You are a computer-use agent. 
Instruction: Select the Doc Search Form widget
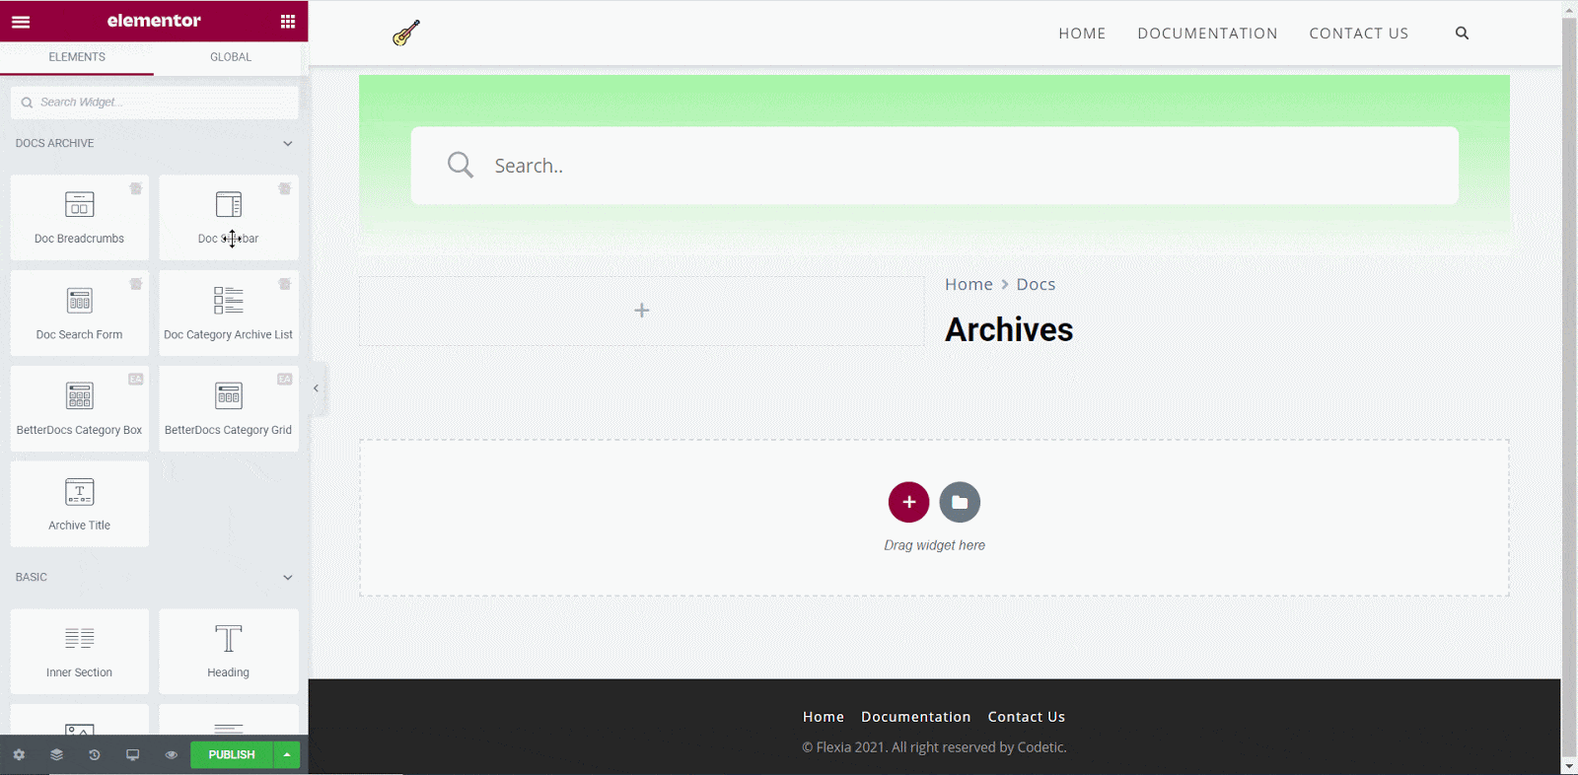point(80,313)
